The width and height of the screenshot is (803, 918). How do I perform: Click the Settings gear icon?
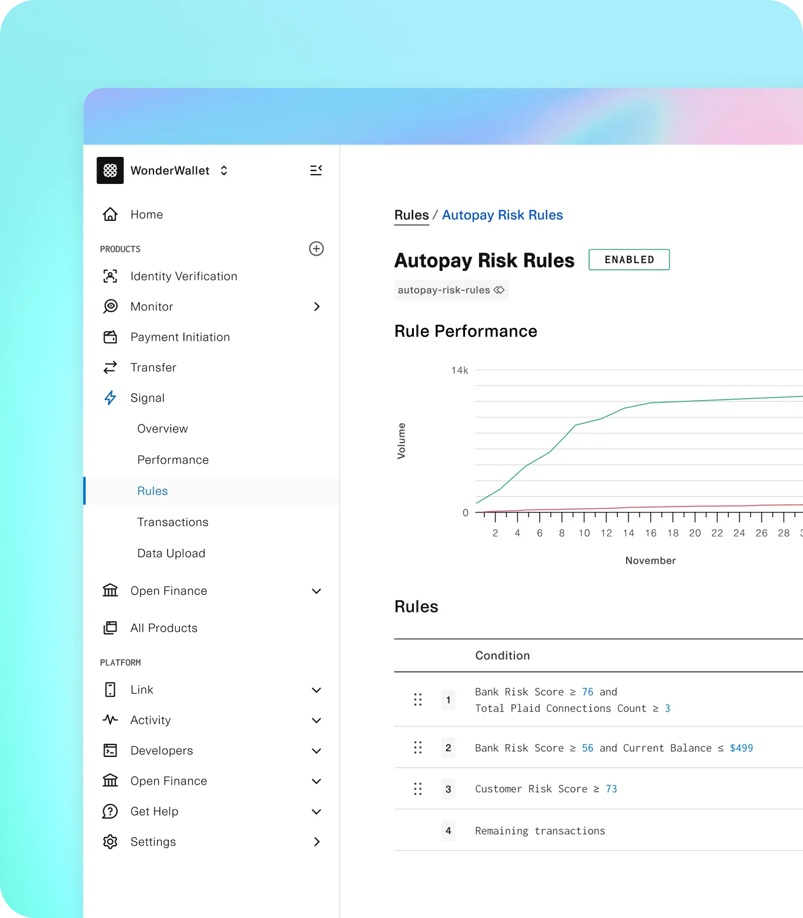(x=110, y=842)
